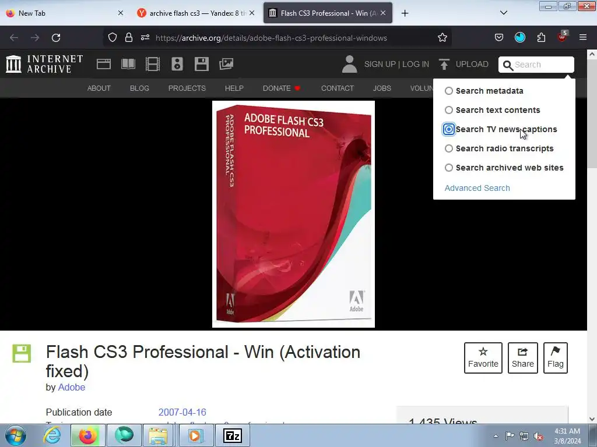
Task: Open the BLOG menu item
Action: tap(139, 88)
